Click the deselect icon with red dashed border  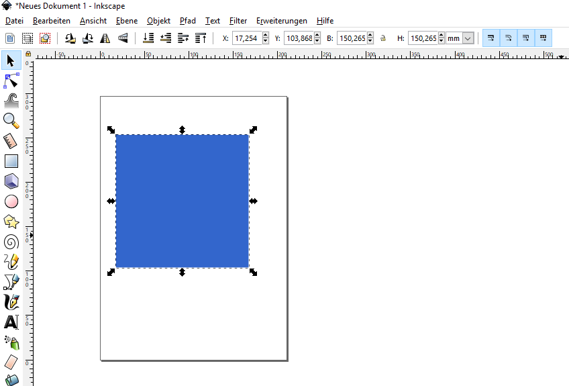[45, 38]
